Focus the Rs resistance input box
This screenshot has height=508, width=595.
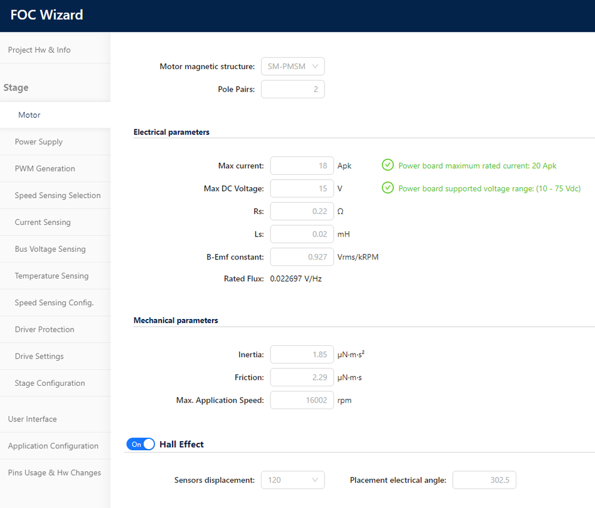coord(301,211)
